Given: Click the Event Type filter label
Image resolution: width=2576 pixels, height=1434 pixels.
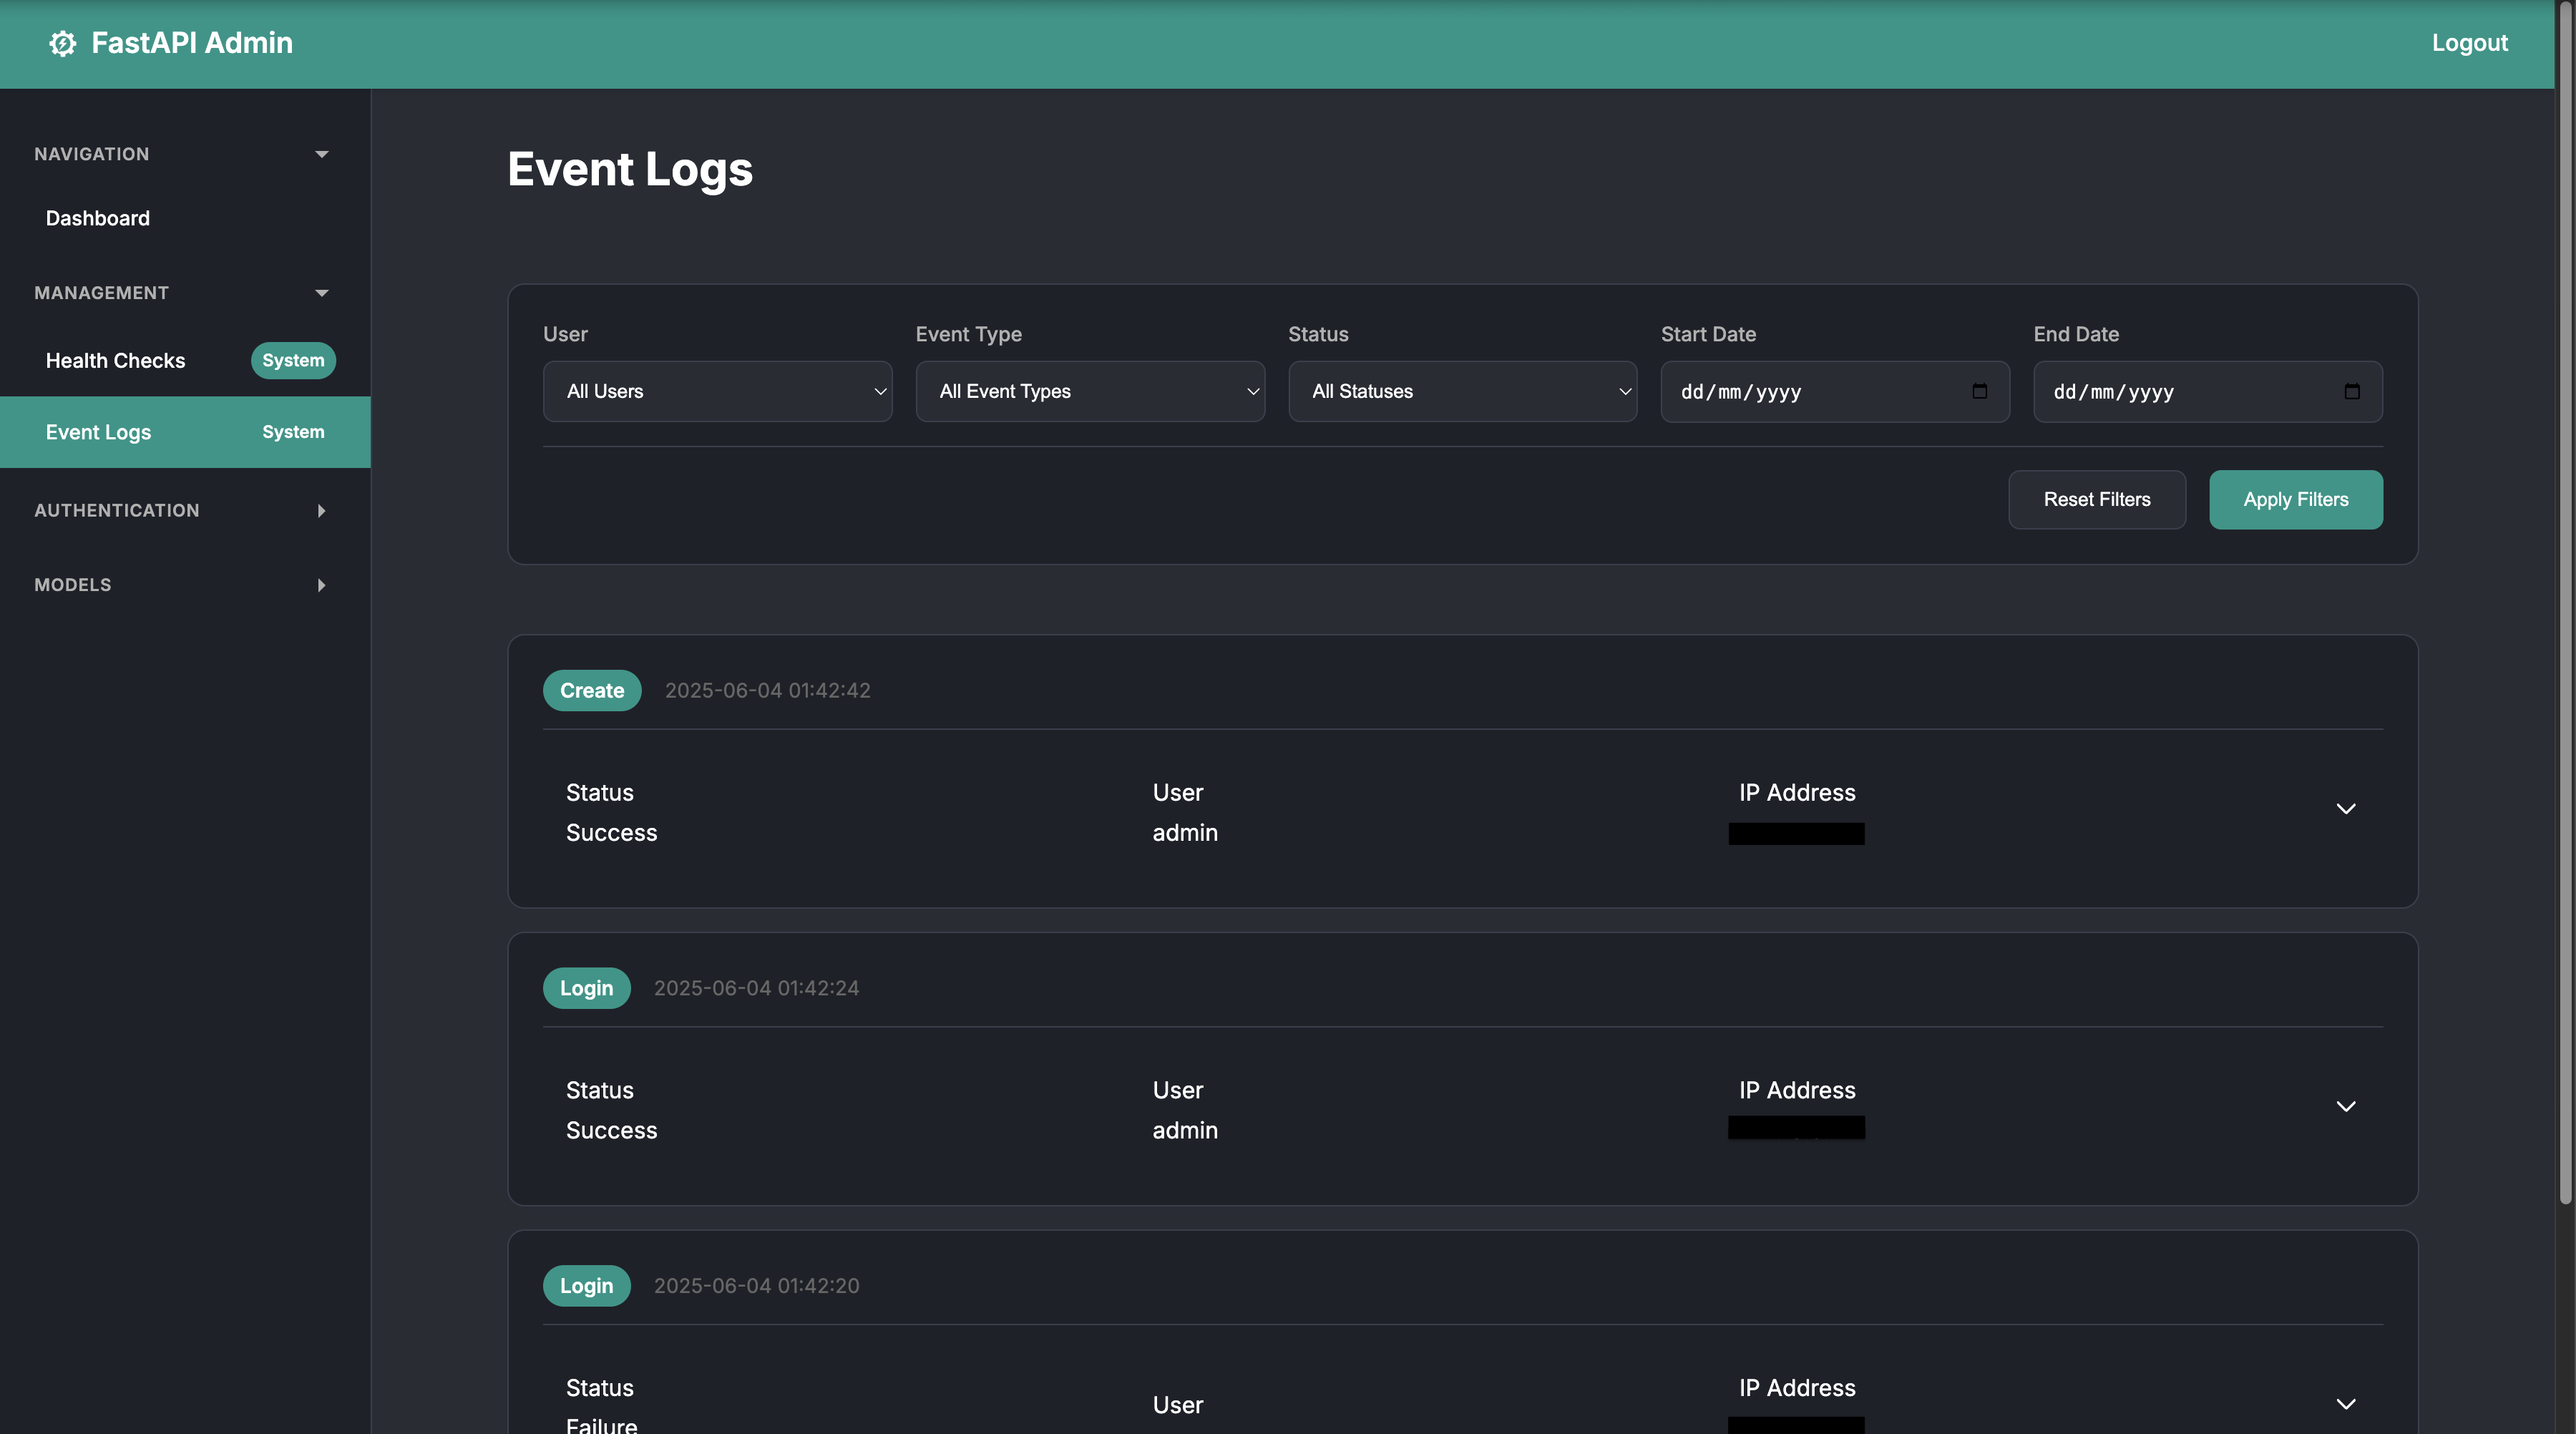Looking at the screenshot, I should 969,335.
